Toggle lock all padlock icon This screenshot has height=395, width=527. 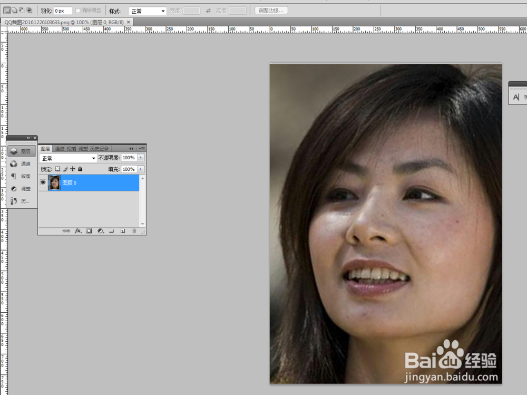(80, 169)
